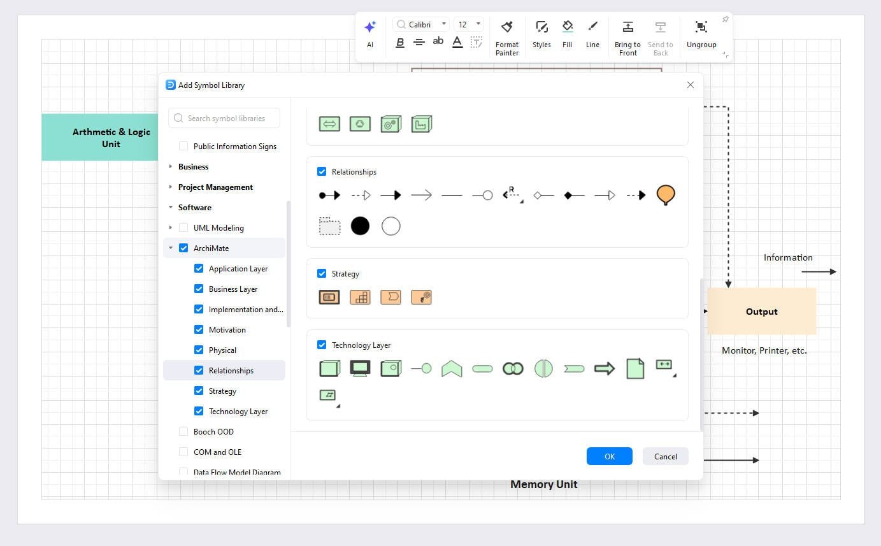The width and height of the screenshot is (881, 546).
Task: Select the hollow diamond aggregation connector
Action: (543, 196)
